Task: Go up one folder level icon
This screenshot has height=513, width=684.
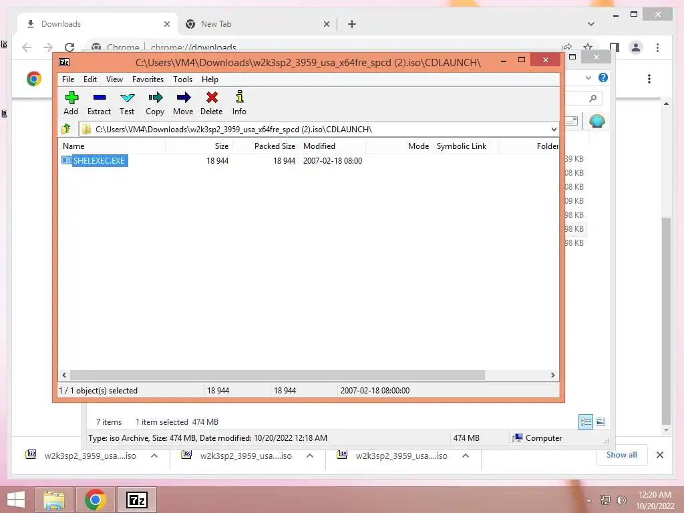Action: (66, 129)
